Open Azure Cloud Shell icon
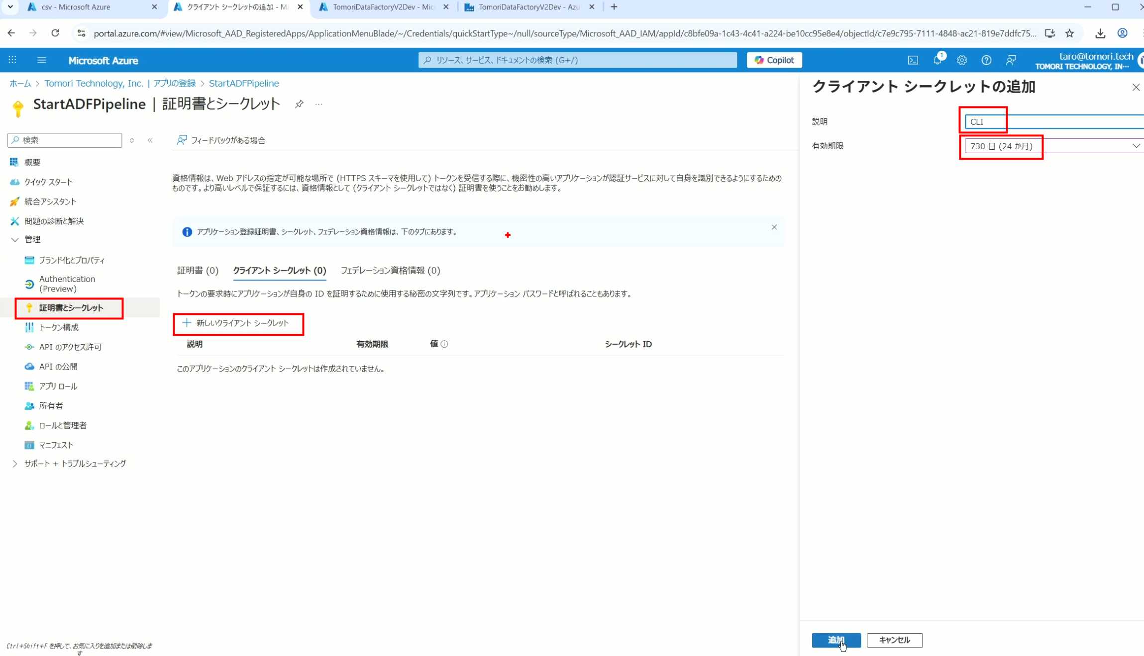 click(913, 60)
